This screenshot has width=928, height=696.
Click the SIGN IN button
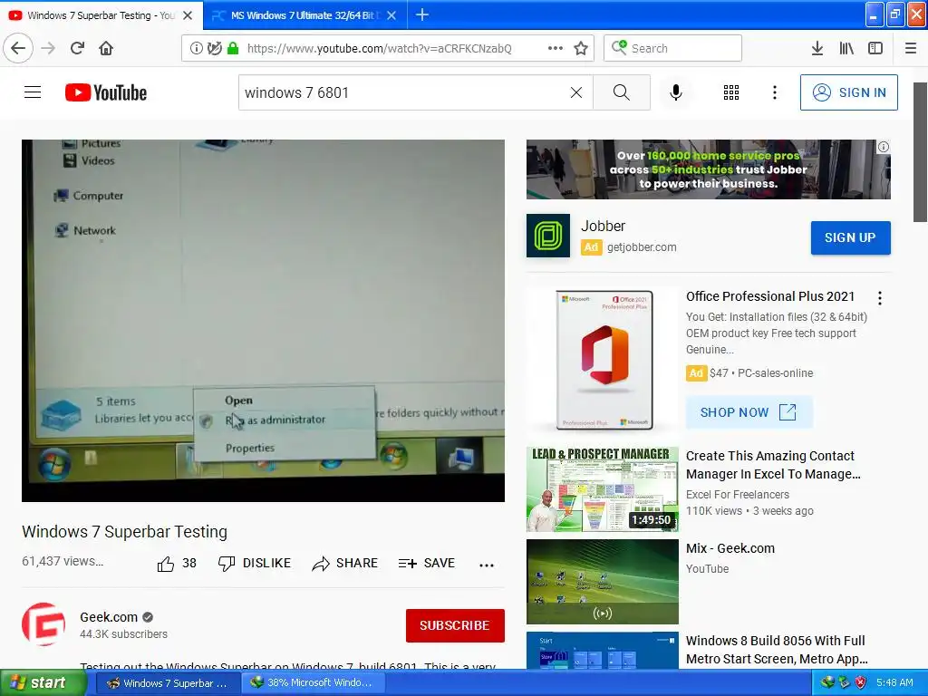848,92
